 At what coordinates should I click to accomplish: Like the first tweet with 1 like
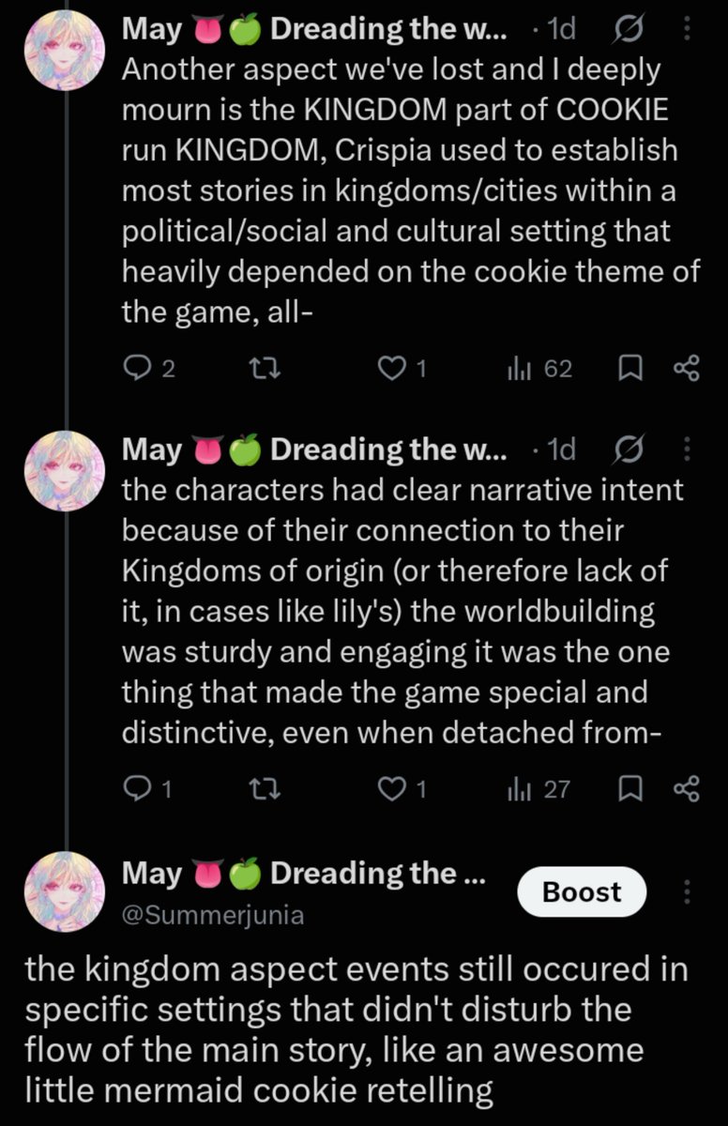[402, 370]
